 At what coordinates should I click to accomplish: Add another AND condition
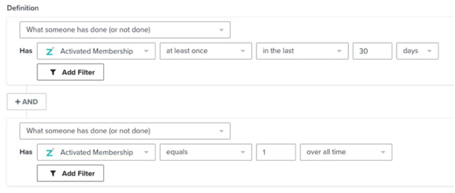click(x=26, y=102)
